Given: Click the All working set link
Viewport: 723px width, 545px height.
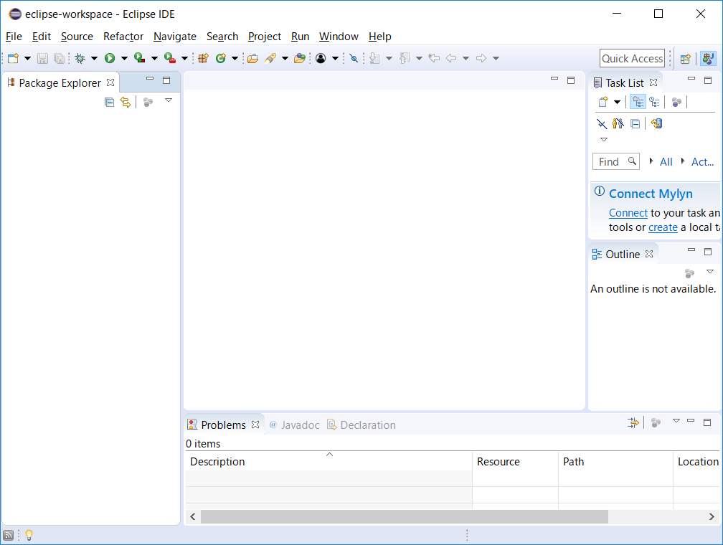Looking at the screenshot, I should [x=666, y=162].
